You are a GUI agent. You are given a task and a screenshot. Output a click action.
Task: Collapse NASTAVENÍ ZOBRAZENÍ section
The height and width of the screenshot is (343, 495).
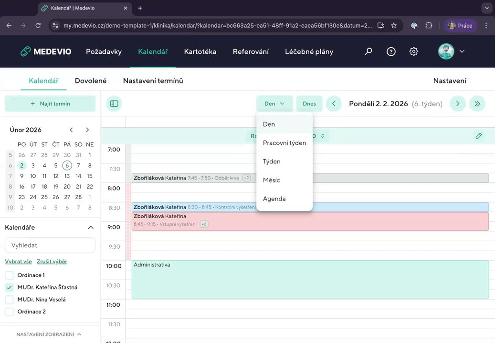click(49, 334)
